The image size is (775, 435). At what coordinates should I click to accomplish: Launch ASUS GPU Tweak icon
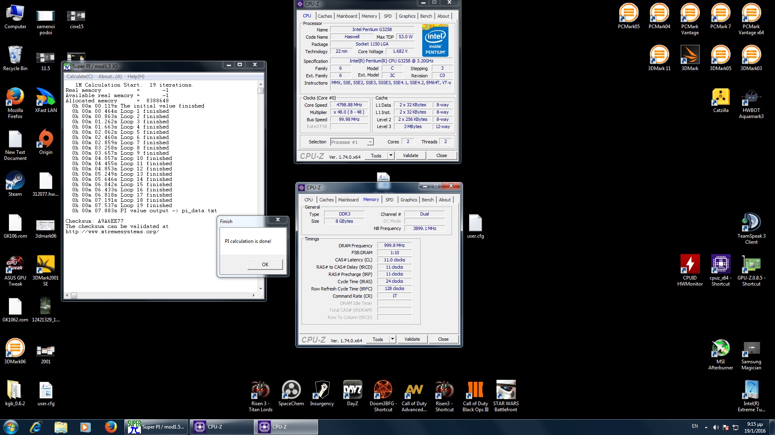coord(15,270)
